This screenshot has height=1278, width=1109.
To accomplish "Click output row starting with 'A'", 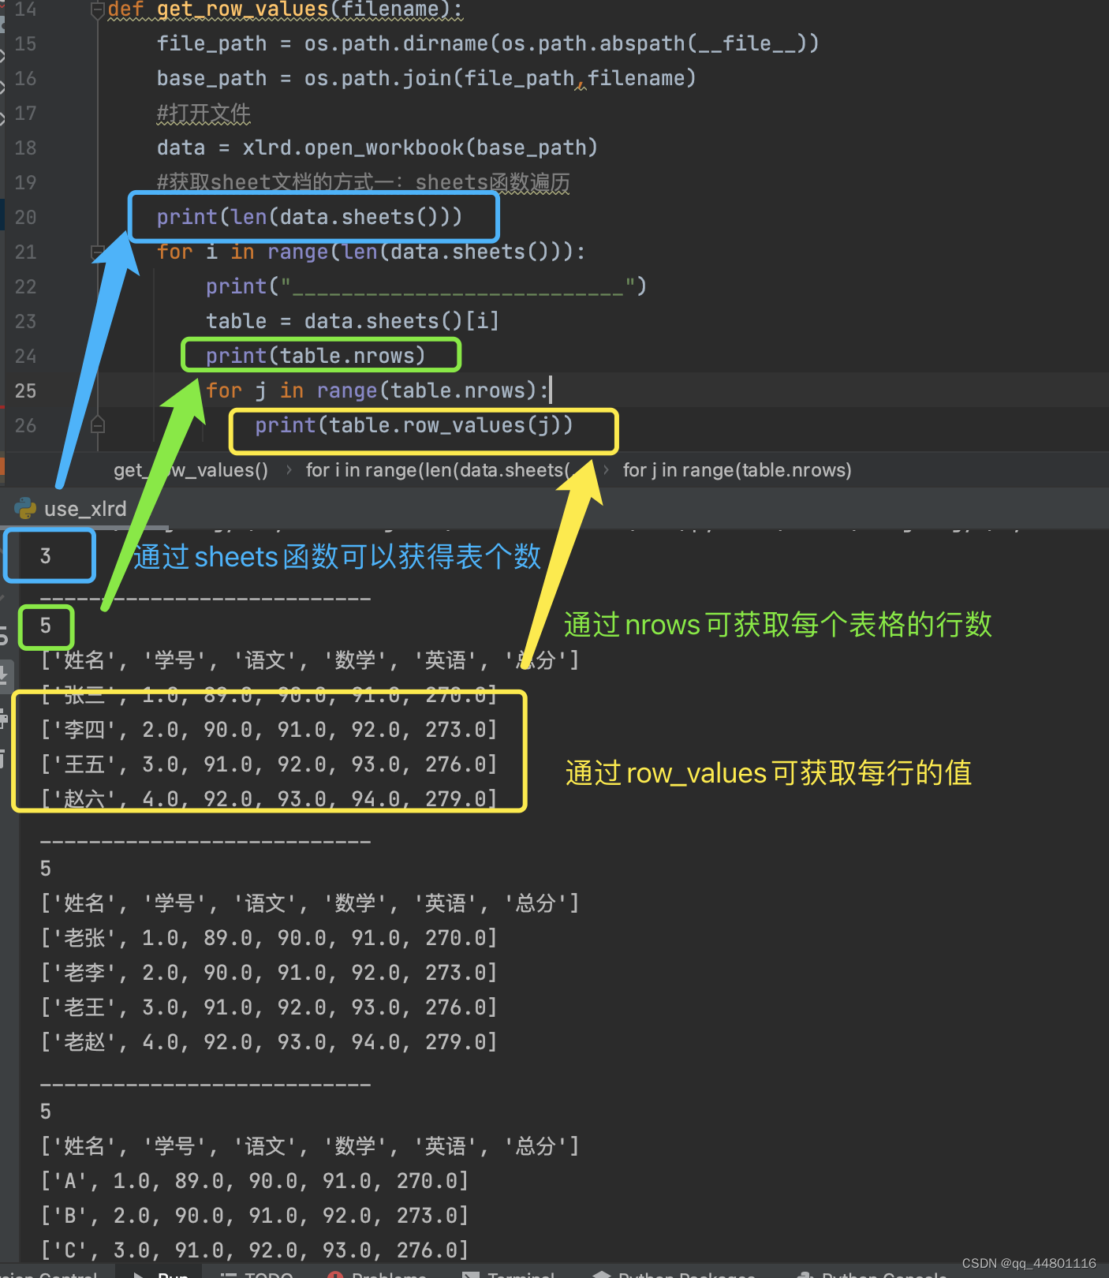I will point(255,1181).
